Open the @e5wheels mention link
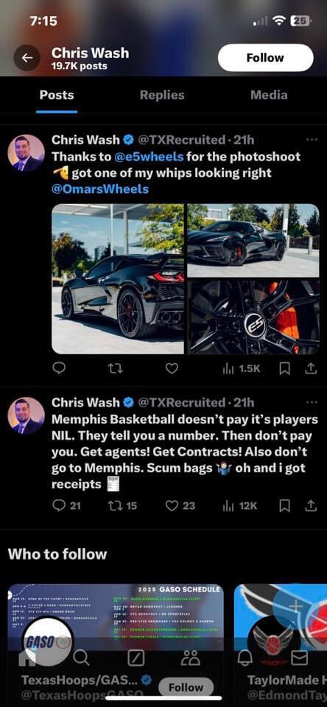This screenshot has width=327, height=707. tap(149, 157)
